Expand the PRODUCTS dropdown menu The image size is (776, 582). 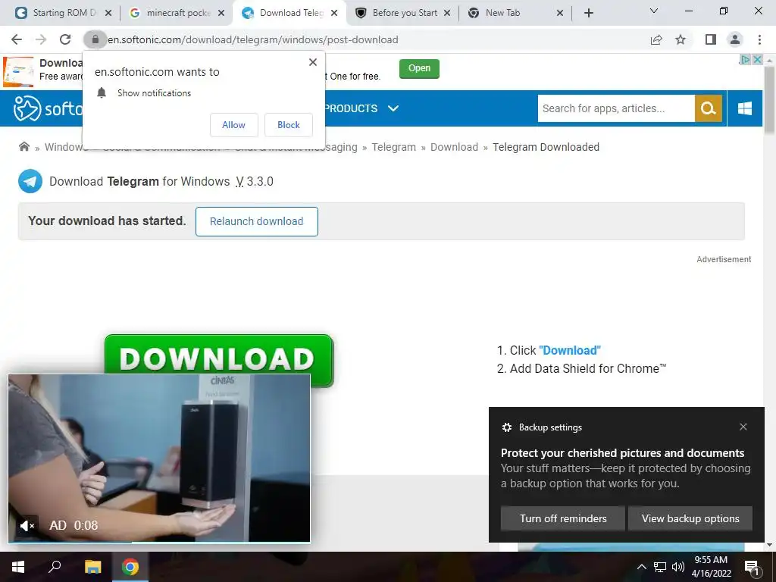[361, 108]
